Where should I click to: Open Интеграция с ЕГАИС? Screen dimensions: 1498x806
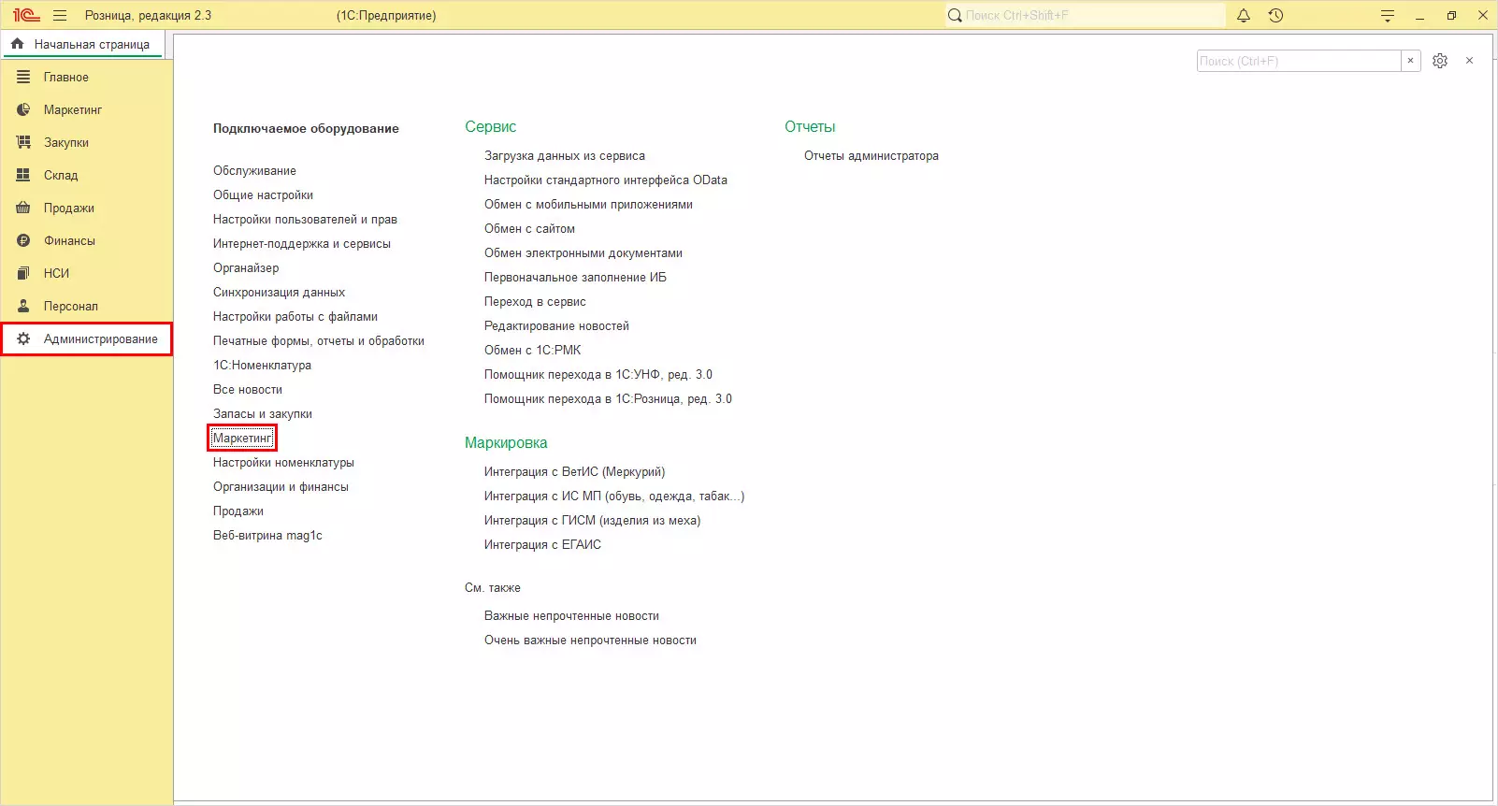pyautogui.click(x=542, y=545)
